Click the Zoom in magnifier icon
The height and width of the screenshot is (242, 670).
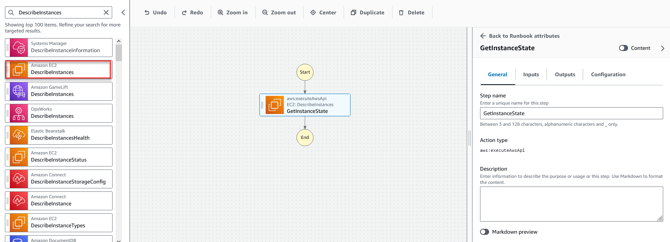coord(221,12)
